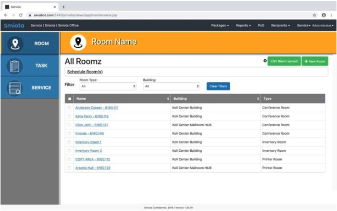Check the Inventory Room 2 row checkbox
The width and height of the screenshot is (337, 211).
click(x=69, y=151)
